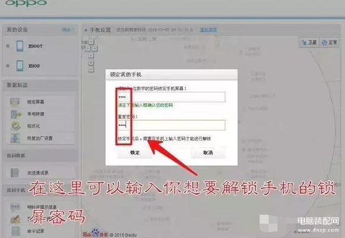Open 命令记录 in the sidebar
Screen dimensions: 345x238
coord(41,231)
